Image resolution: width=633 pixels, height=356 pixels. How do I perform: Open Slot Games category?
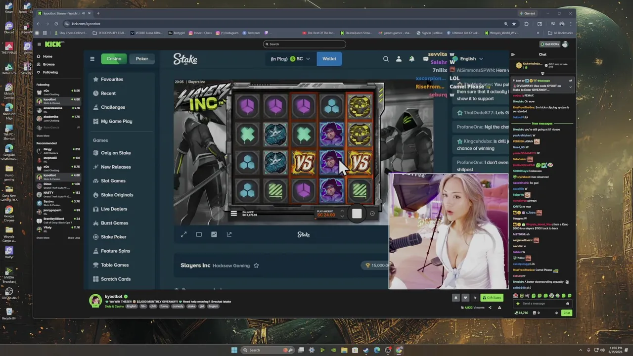pyautogui.click(x=109, y=181)
